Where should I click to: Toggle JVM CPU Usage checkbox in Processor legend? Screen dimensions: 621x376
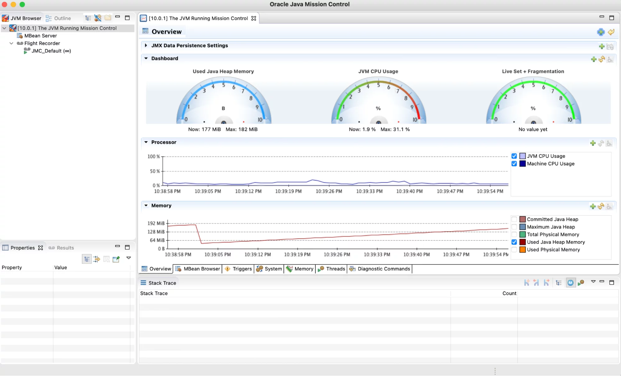tap(514, 156)
